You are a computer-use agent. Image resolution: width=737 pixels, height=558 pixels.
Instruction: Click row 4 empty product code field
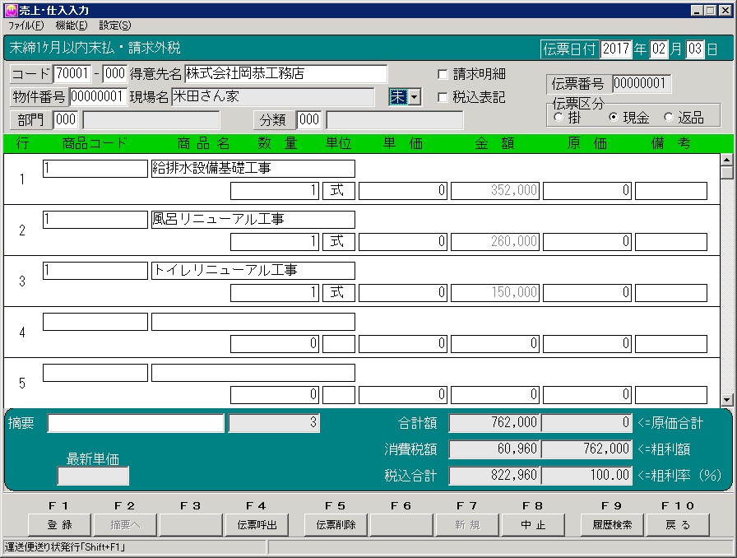click(95, 322)
